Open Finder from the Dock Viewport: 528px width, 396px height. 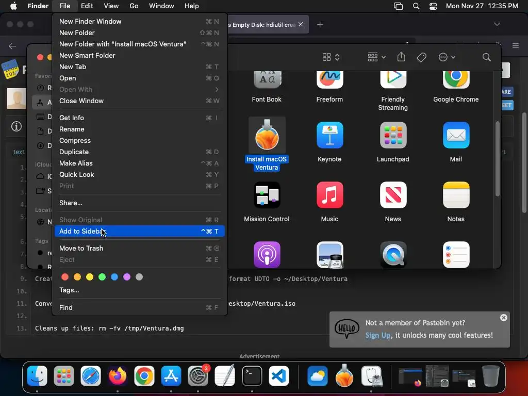pyautogui.click(x=37, y=376)
